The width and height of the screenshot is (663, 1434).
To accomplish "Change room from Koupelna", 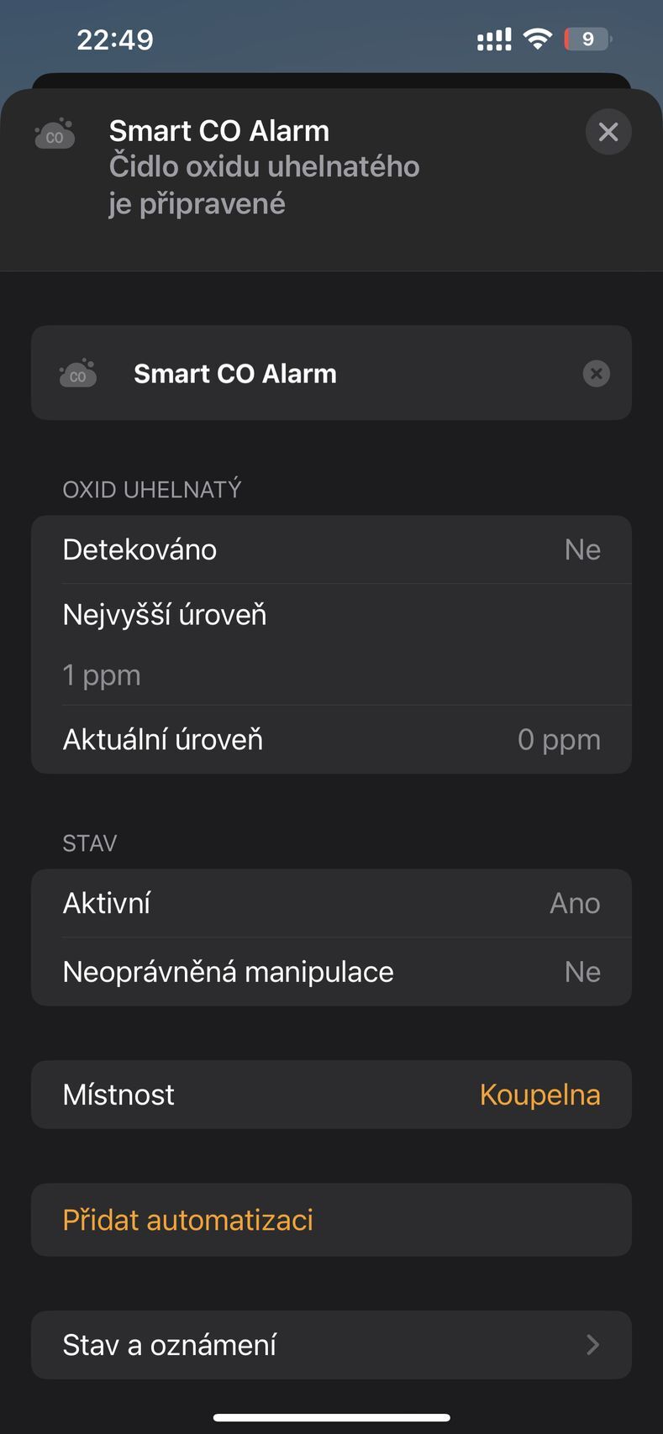I will tap(539, 1095).
